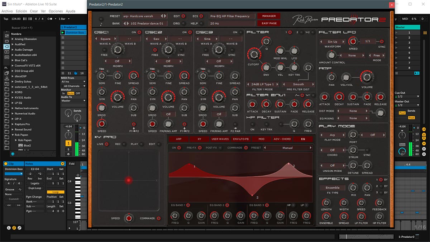Click the clip Loop button
Image resolution: width=430 pixels, height=242 pixels.
56,192
